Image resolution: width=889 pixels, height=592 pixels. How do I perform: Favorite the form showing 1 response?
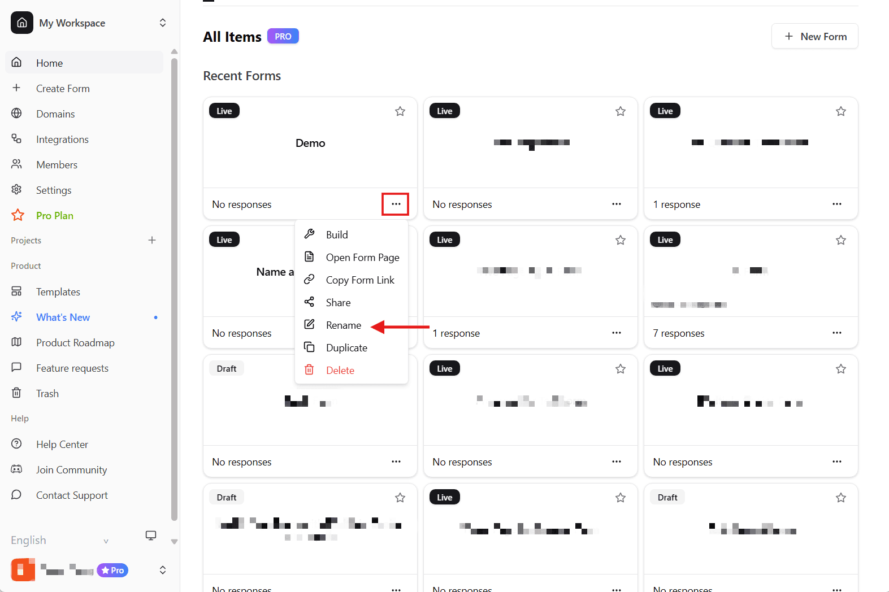(841, 111)
